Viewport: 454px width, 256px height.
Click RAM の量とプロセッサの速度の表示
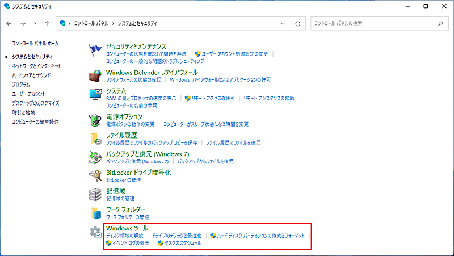coord(141,98)
